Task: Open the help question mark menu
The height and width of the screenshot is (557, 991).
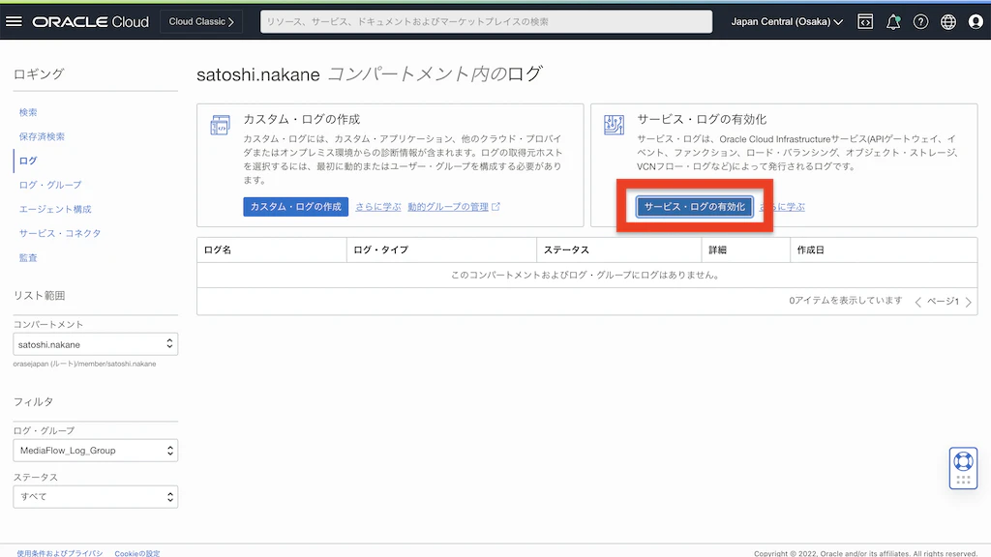Action: click(921, 21)
